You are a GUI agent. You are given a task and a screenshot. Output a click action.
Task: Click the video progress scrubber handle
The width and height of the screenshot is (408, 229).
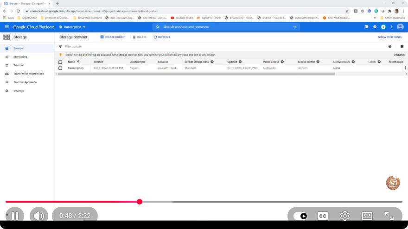140,202
